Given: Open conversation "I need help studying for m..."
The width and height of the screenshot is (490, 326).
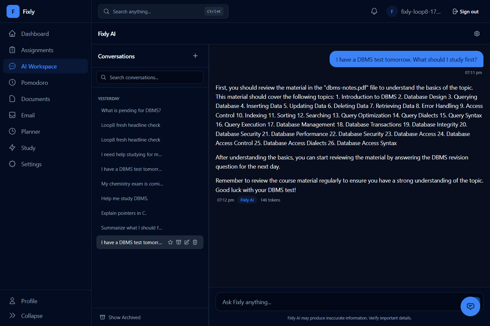Looking at the screenshot, I should click(150, 154).
